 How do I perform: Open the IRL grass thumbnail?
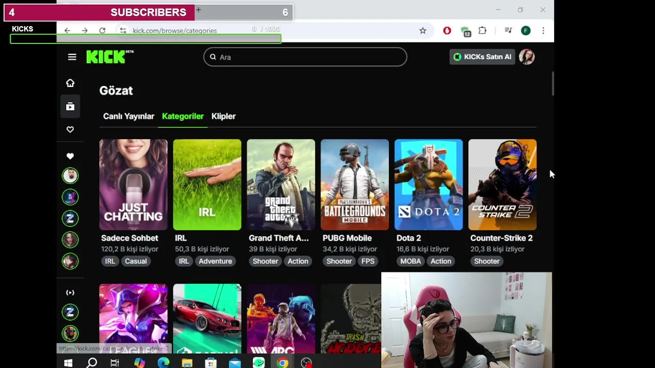tap(207, 185)
